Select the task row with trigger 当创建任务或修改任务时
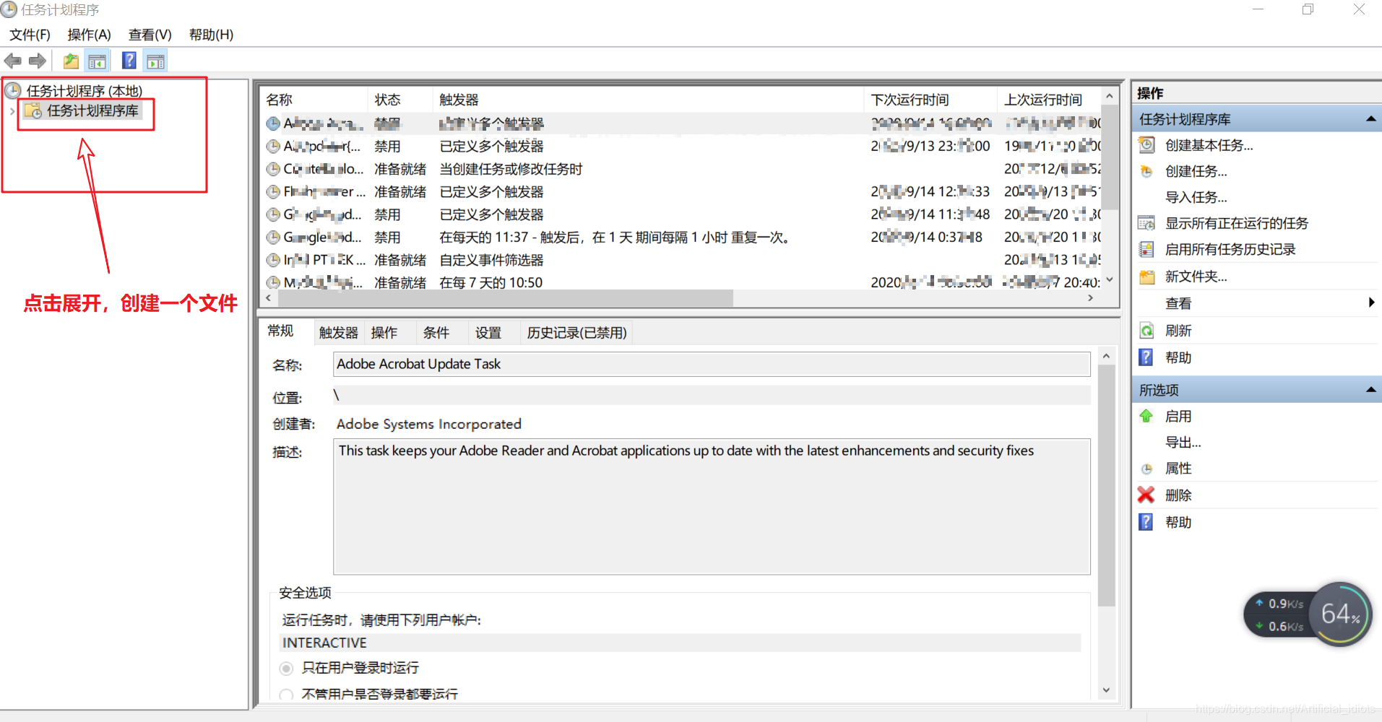 coord(681,169)
